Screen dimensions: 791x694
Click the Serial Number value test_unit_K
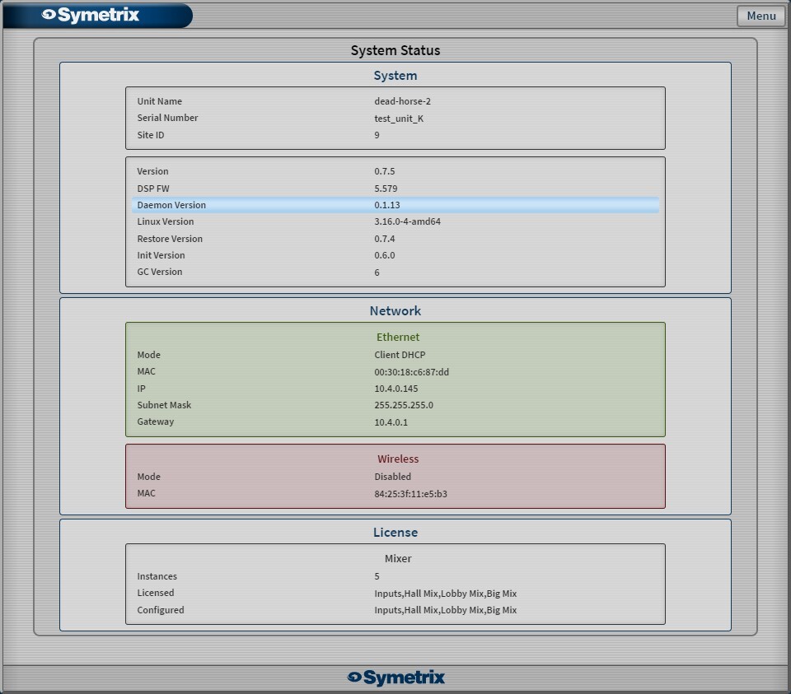[399, 119]
